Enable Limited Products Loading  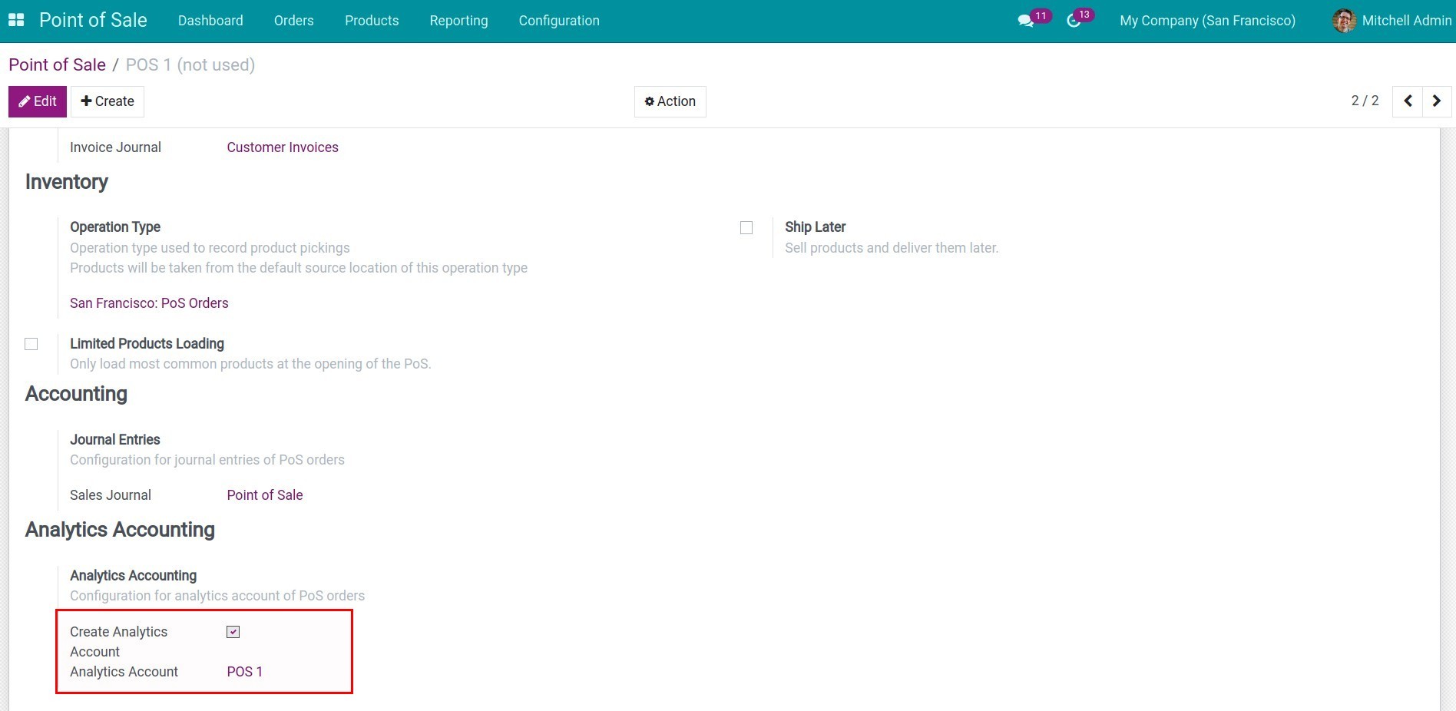pyautogui.click(x=31, y=344)
